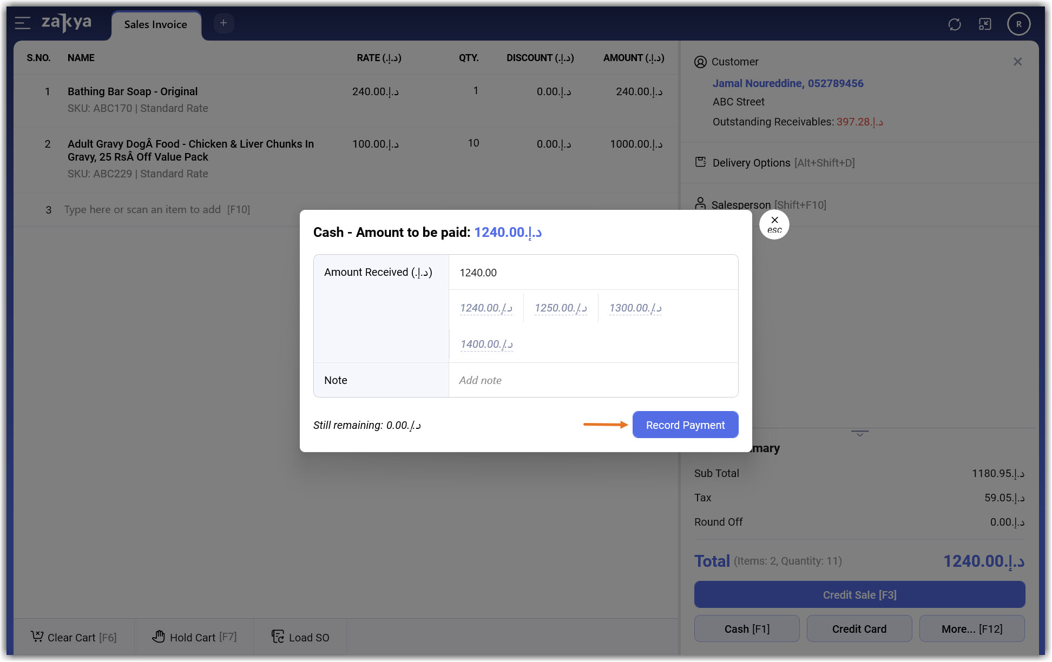Click the Amount Received input field
Screen dimensions: 1052x662
pyautogui.click(x=593, y=273)
